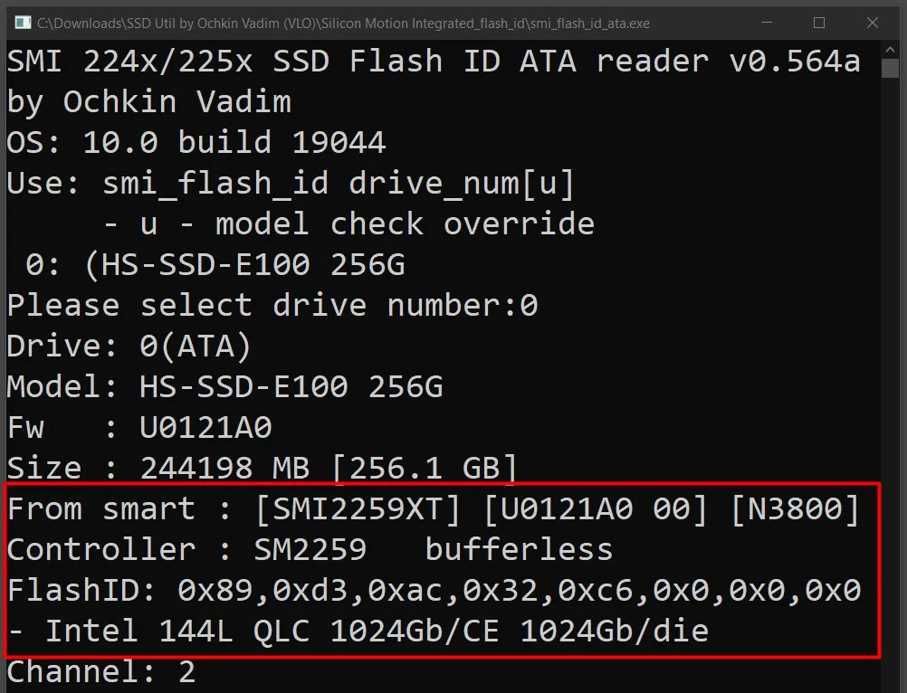This screenshot has width=907, height=693.
Task: Click the FlashID hex values line
Action: (433, 590)
